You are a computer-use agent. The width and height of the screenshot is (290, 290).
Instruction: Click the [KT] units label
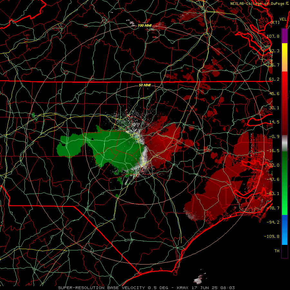[x=275, y=22]
